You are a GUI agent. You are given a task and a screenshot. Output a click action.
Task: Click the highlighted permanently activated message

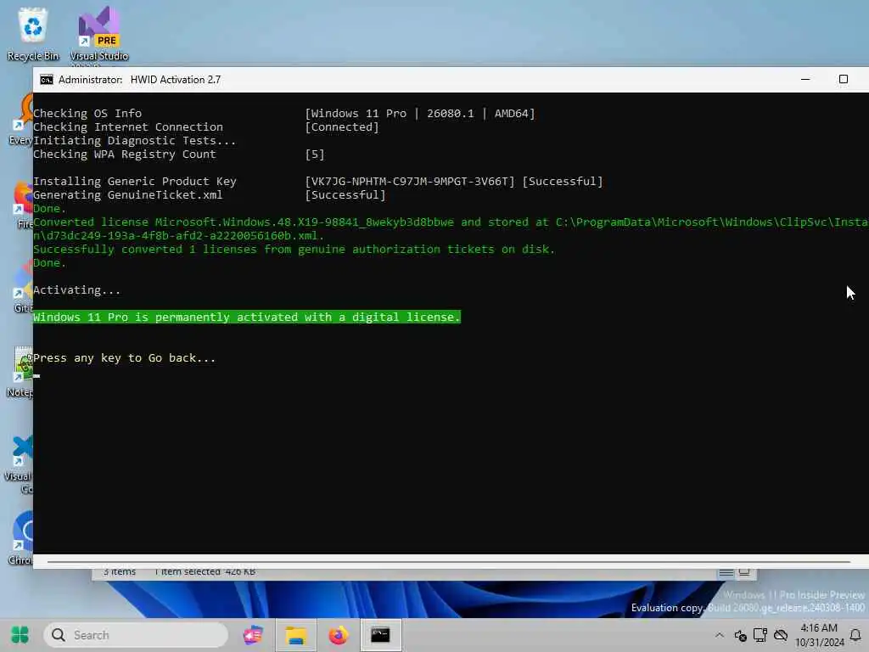(247, 318)
